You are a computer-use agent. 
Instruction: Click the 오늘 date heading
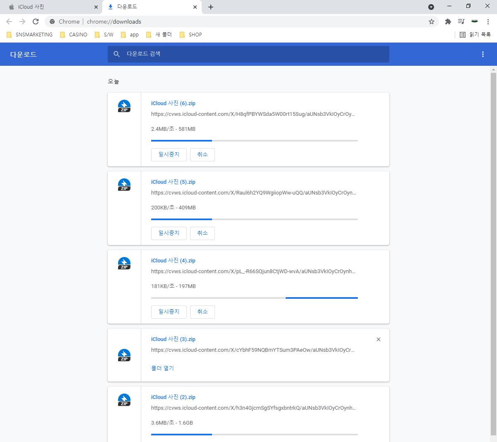[113, 82]
